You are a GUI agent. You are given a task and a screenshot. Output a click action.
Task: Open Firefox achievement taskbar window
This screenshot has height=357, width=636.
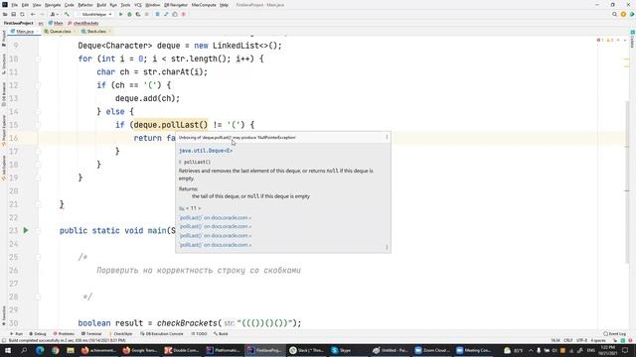point(98,350)
